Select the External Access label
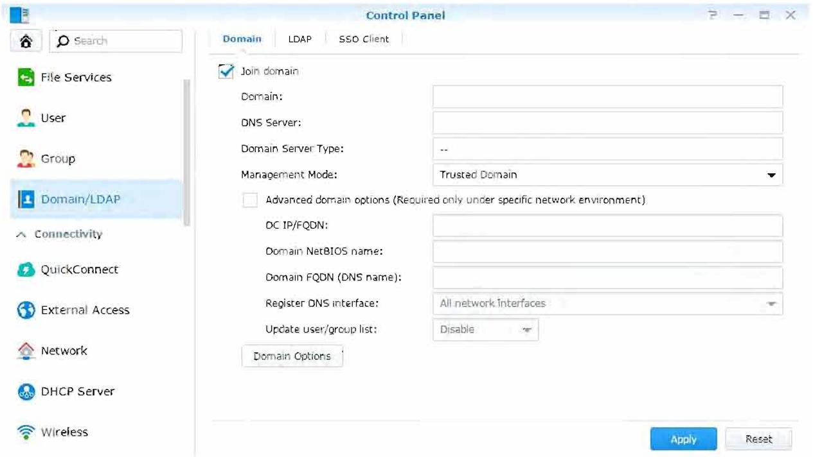813x457 pixels. pos(85,310)
